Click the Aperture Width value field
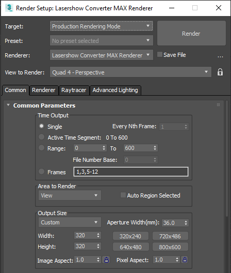231x273 pixels. pos(173,223)
